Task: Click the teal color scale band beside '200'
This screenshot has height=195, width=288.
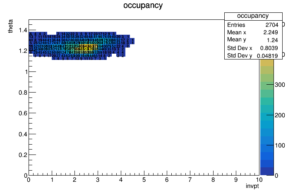Action: pos(267,117)
